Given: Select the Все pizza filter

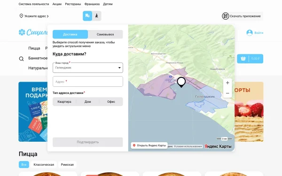Looking at the screenshot, I should [x=24, y=165].
